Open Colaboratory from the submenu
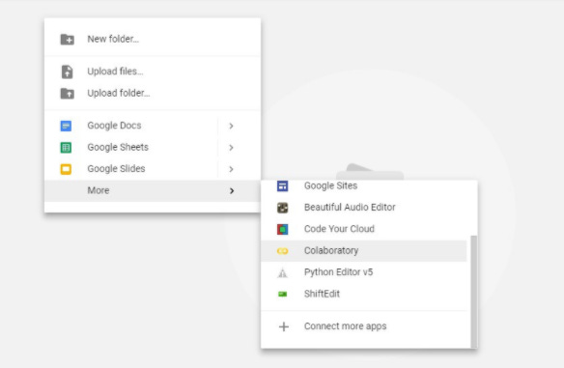Image resolution: width=564 pixels, height=368 pixels. pyautogui.click(x=364, y=251)
